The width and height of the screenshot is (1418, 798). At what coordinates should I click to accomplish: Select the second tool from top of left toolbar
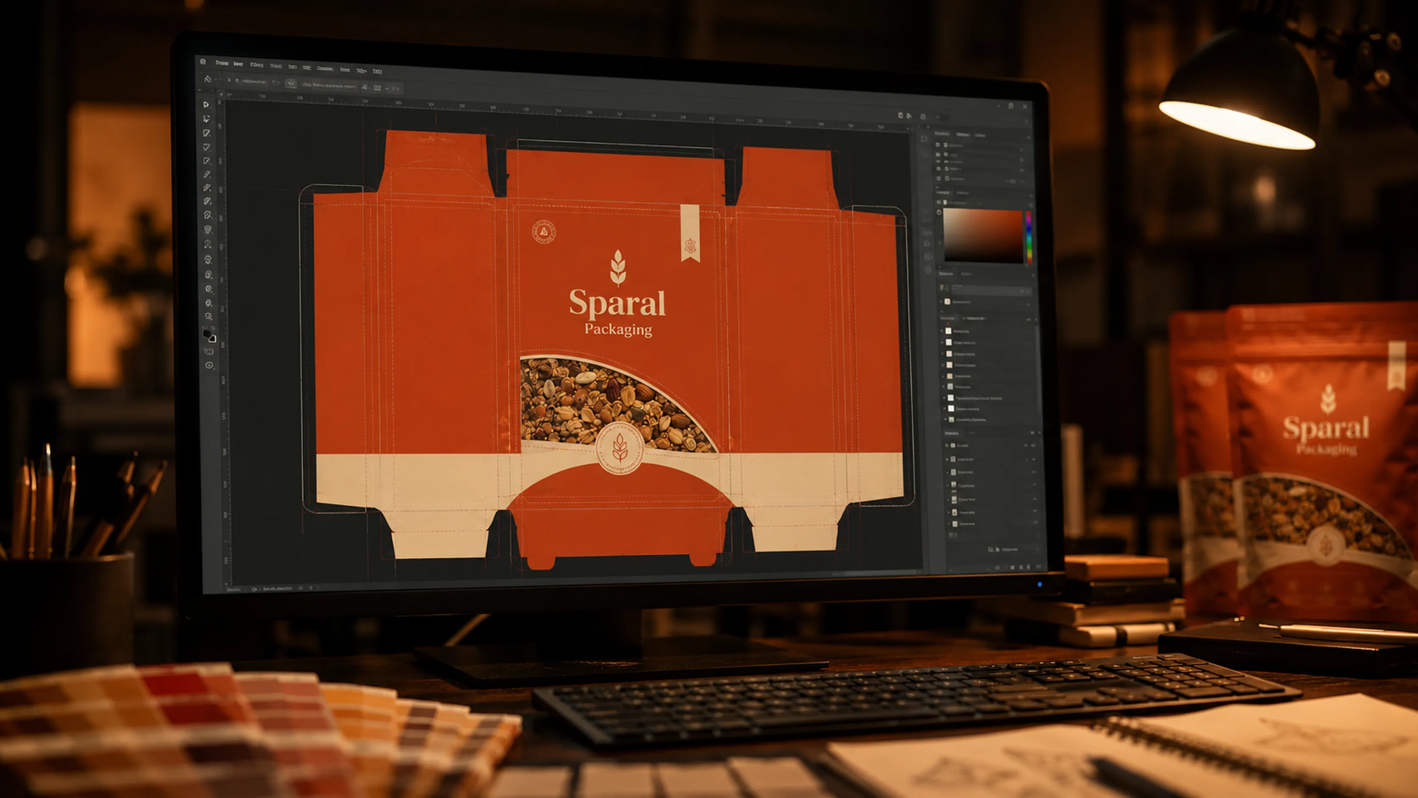tap(207, 119)
